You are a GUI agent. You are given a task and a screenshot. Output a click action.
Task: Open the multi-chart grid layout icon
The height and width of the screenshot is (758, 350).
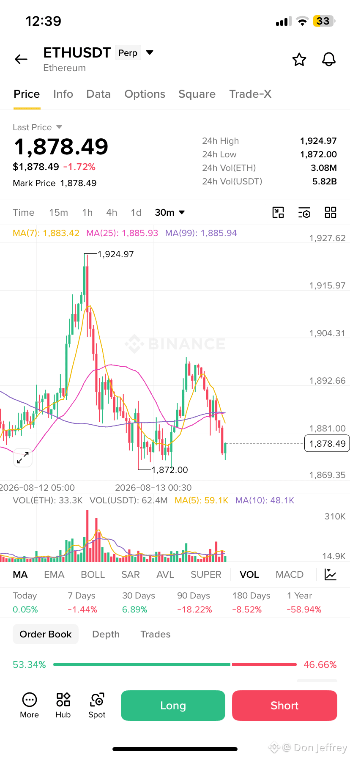331,212
